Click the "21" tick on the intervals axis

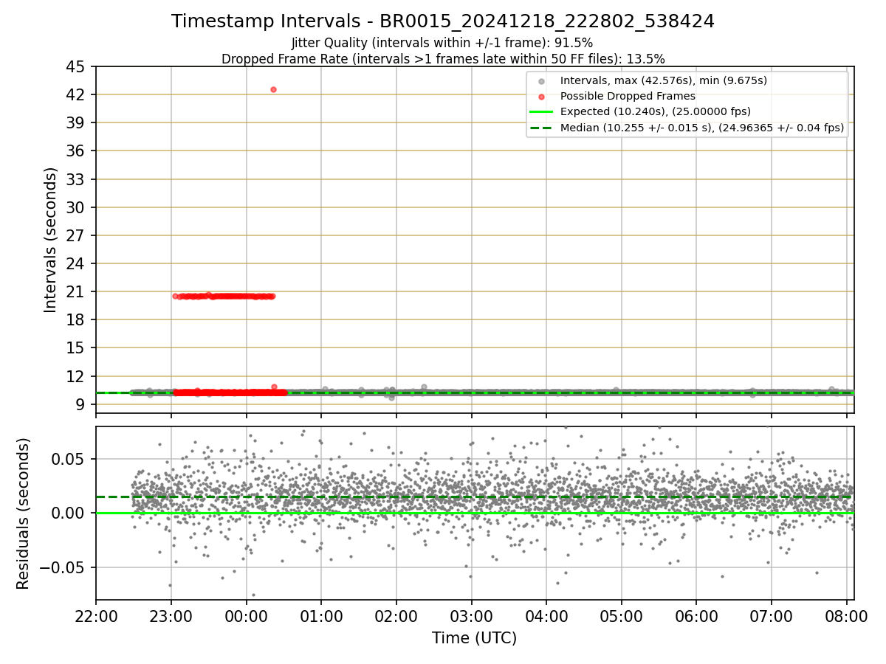[77, 291]
